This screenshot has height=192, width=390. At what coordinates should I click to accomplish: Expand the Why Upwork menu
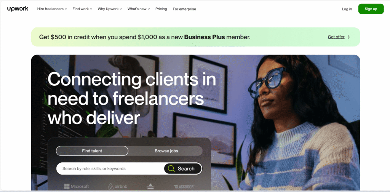[110, 9]
